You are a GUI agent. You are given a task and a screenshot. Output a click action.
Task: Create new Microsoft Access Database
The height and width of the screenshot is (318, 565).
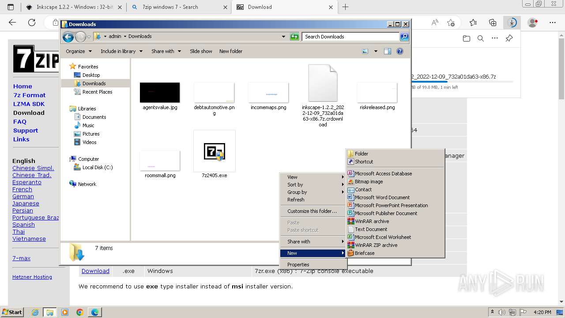tap(395, 174)
